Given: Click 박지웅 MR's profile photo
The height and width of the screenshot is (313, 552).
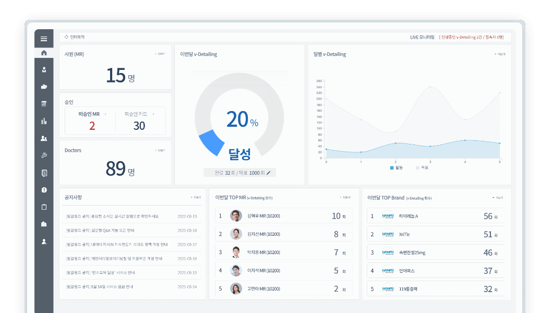Looking at the screenshot, I should click(236, 252).
